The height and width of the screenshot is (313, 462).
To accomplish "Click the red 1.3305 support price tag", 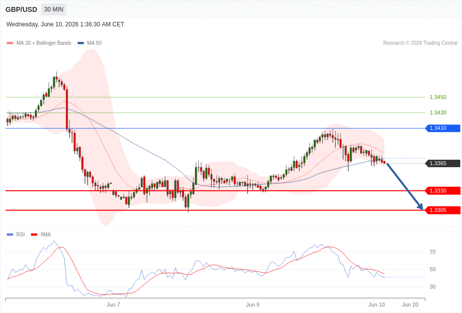I will pos(443,210).
